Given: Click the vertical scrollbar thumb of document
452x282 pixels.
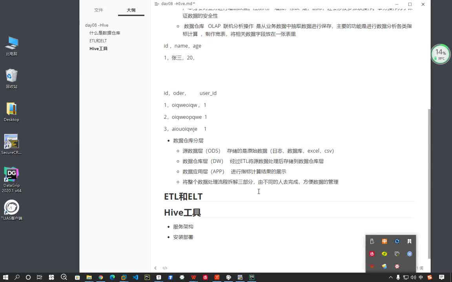Looking at the screenshot, I should 429,184.
